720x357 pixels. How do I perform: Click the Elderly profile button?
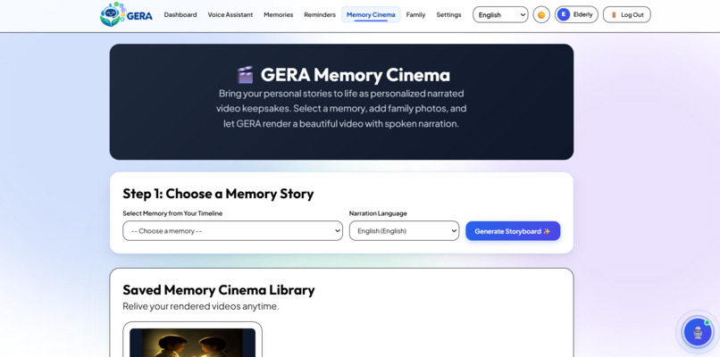(x=576, y=14)
